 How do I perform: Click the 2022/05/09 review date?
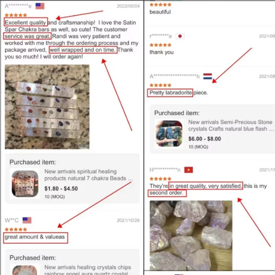pos(128,6)
